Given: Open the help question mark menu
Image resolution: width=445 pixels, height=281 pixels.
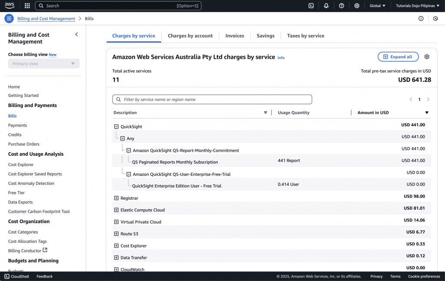Looking at the screenshot, I should tap(342, 6).
